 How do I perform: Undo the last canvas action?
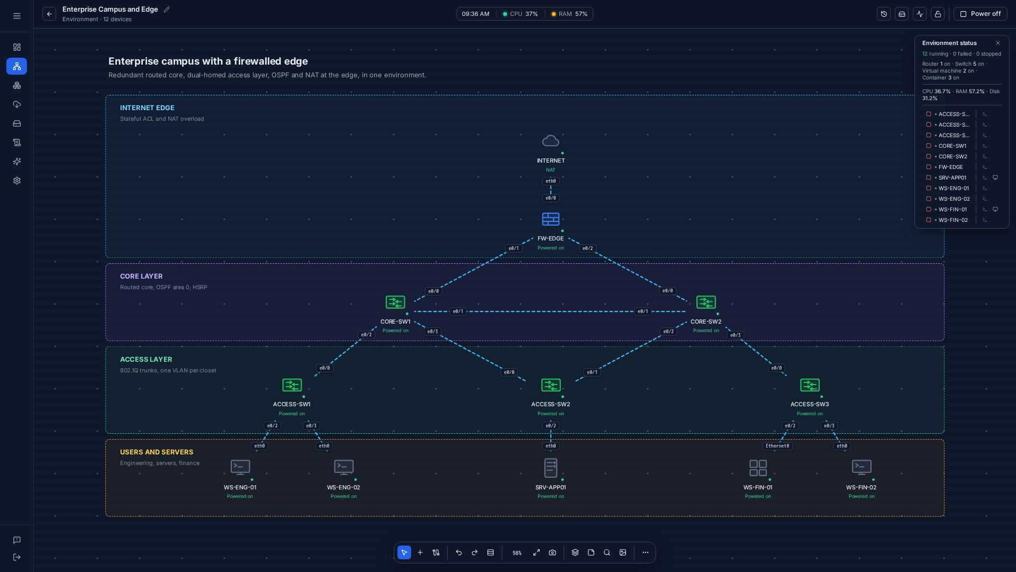[459, 553]
